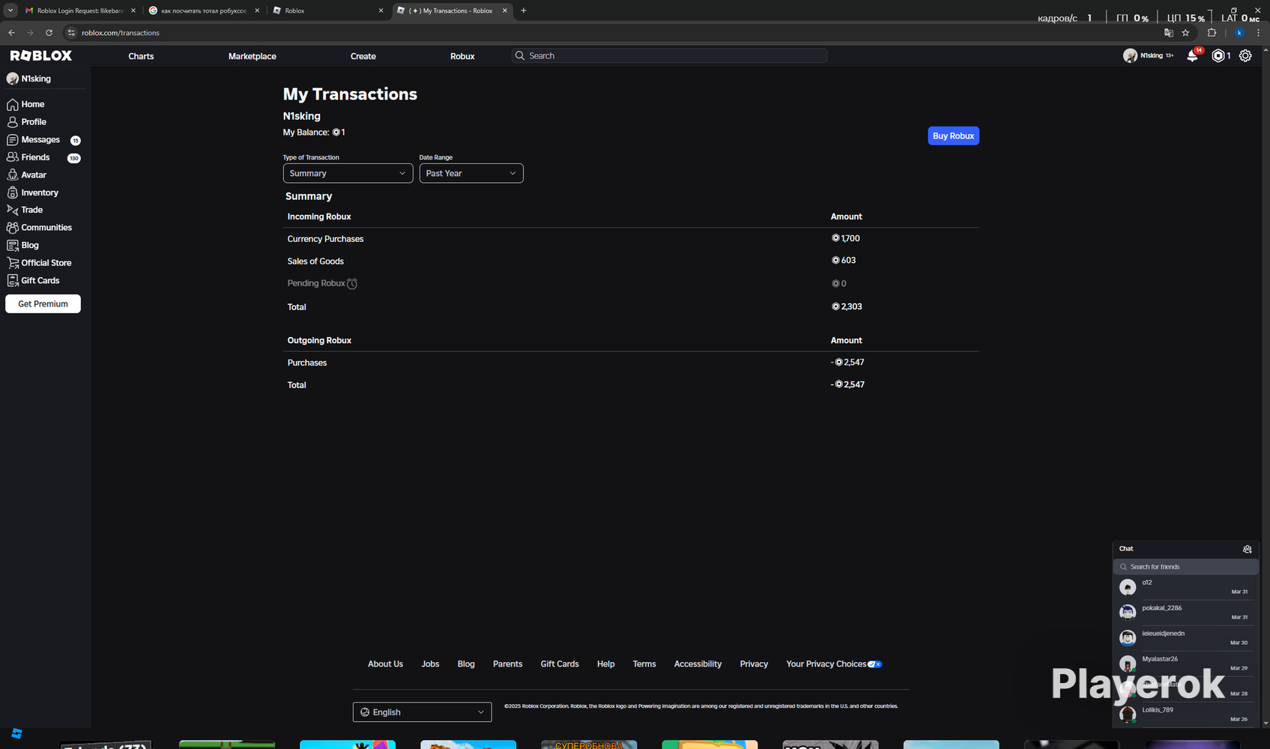This screenshot has width=1270, height=749.
Task: Click the Get Premium button
Action: coord(43,304)
